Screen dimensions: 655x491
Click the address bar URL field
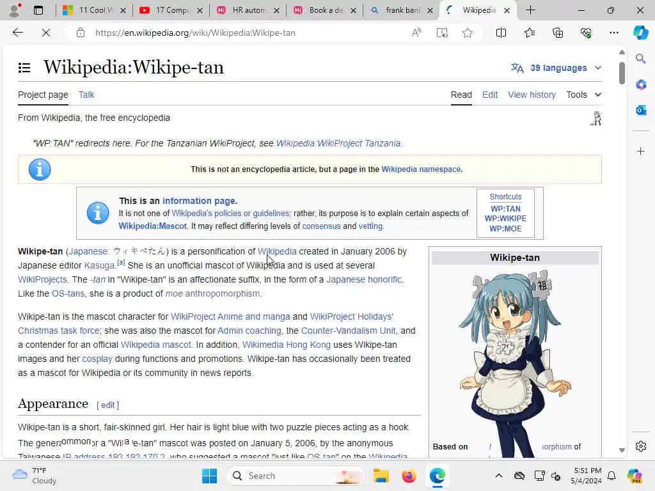tap(246, 33)
